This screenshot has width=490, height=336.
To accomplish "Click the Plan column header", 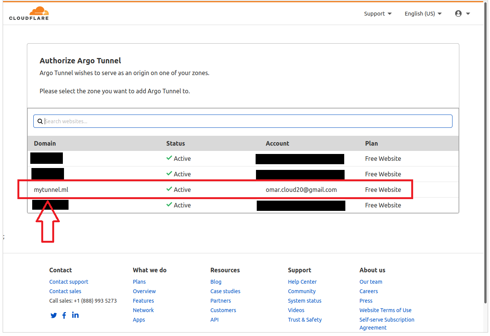I will tap(371, 143).
